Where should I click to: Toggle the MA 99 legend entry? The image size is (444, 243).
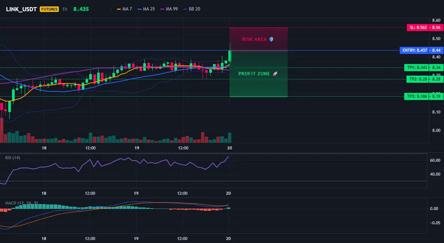(169, 9)
